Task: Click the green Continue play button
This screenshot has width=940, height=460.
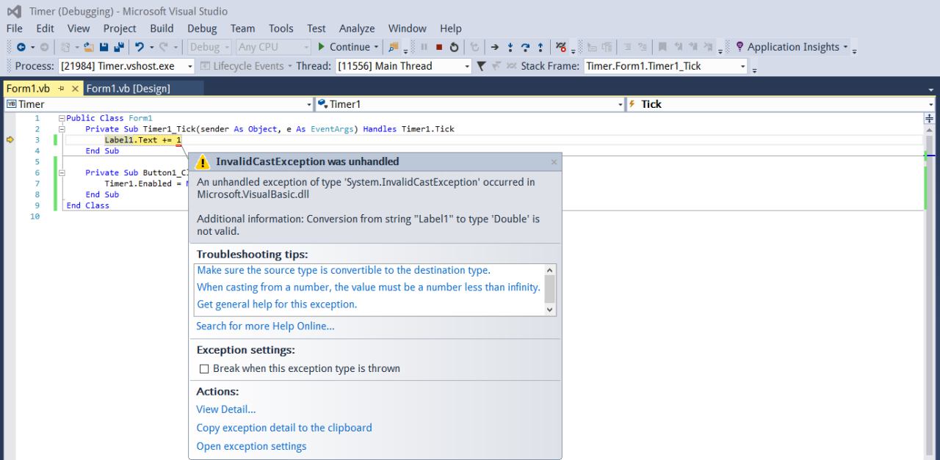Action: [321, 47]
